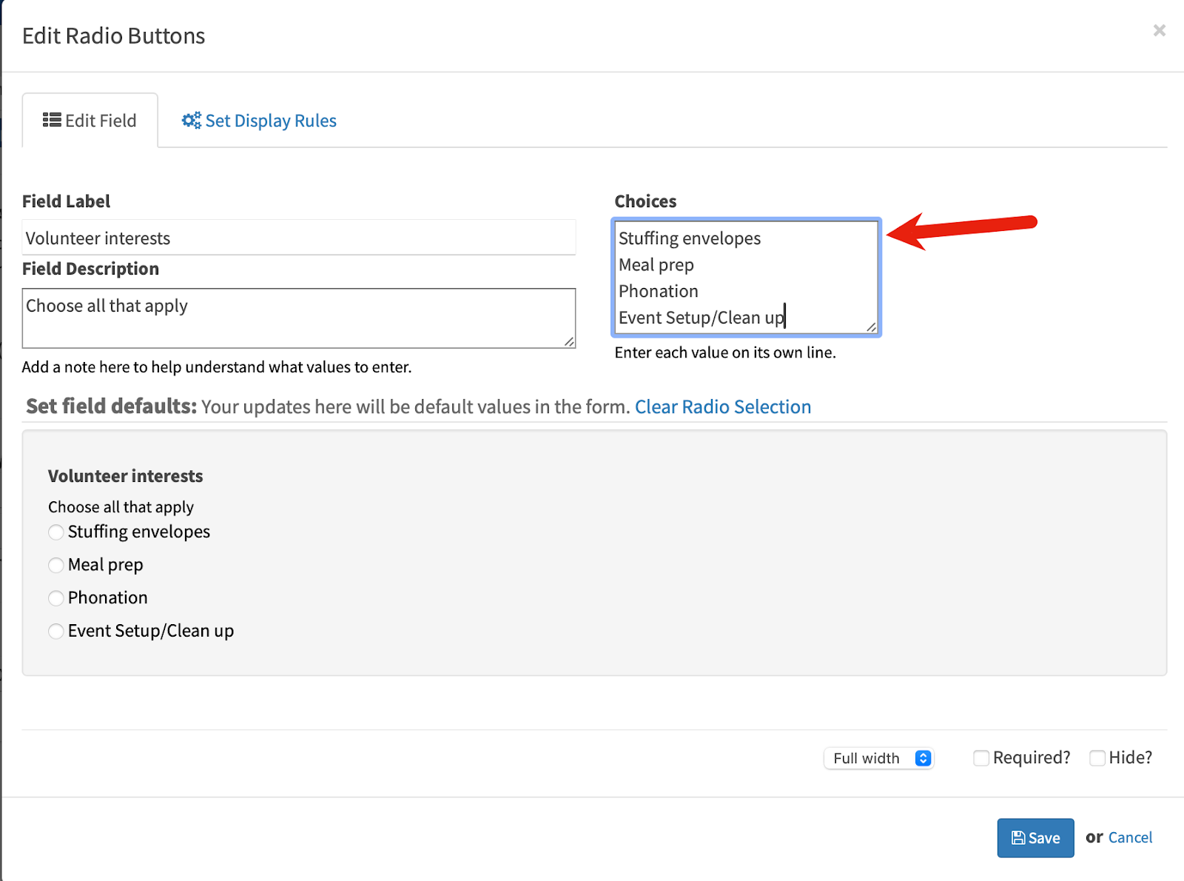Screen dimensions: 1184x881
Task: Pick the Event Setup/Clean up radio option
Action: [56, 632]
